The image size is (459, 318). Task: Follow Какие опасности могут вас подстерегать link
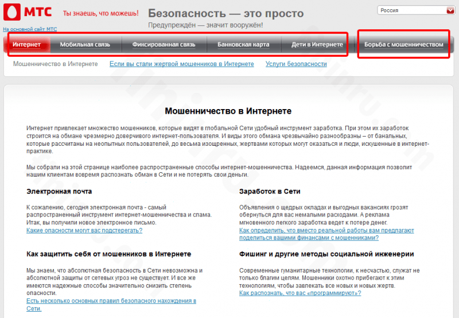pyautogui.click(x=84, y=230)
